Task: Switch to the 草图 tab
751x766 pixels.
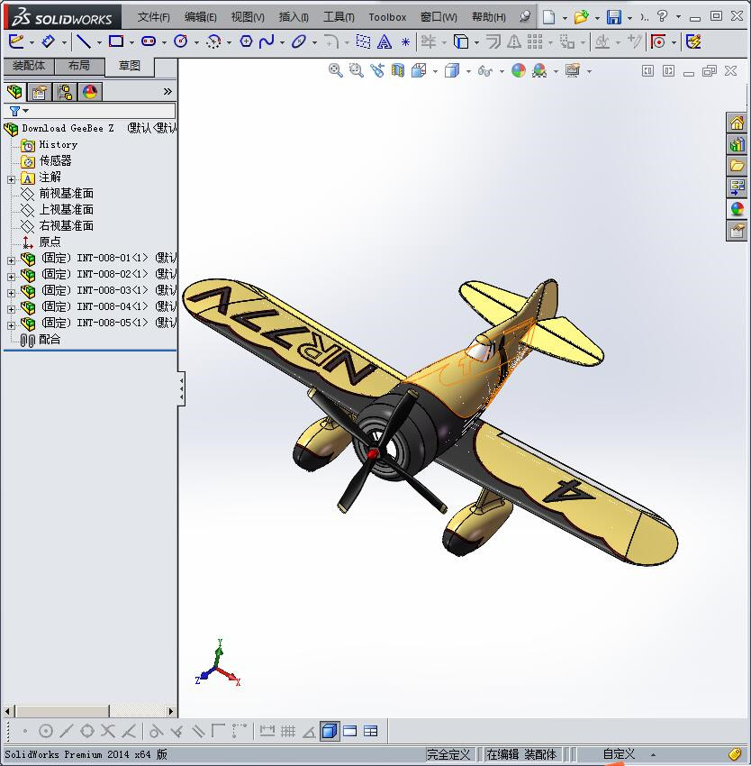Action: (x=130, y=66)
